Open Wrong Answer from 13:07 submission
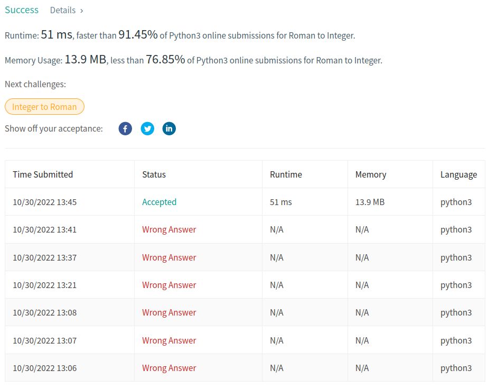 (x=169, y=340)
